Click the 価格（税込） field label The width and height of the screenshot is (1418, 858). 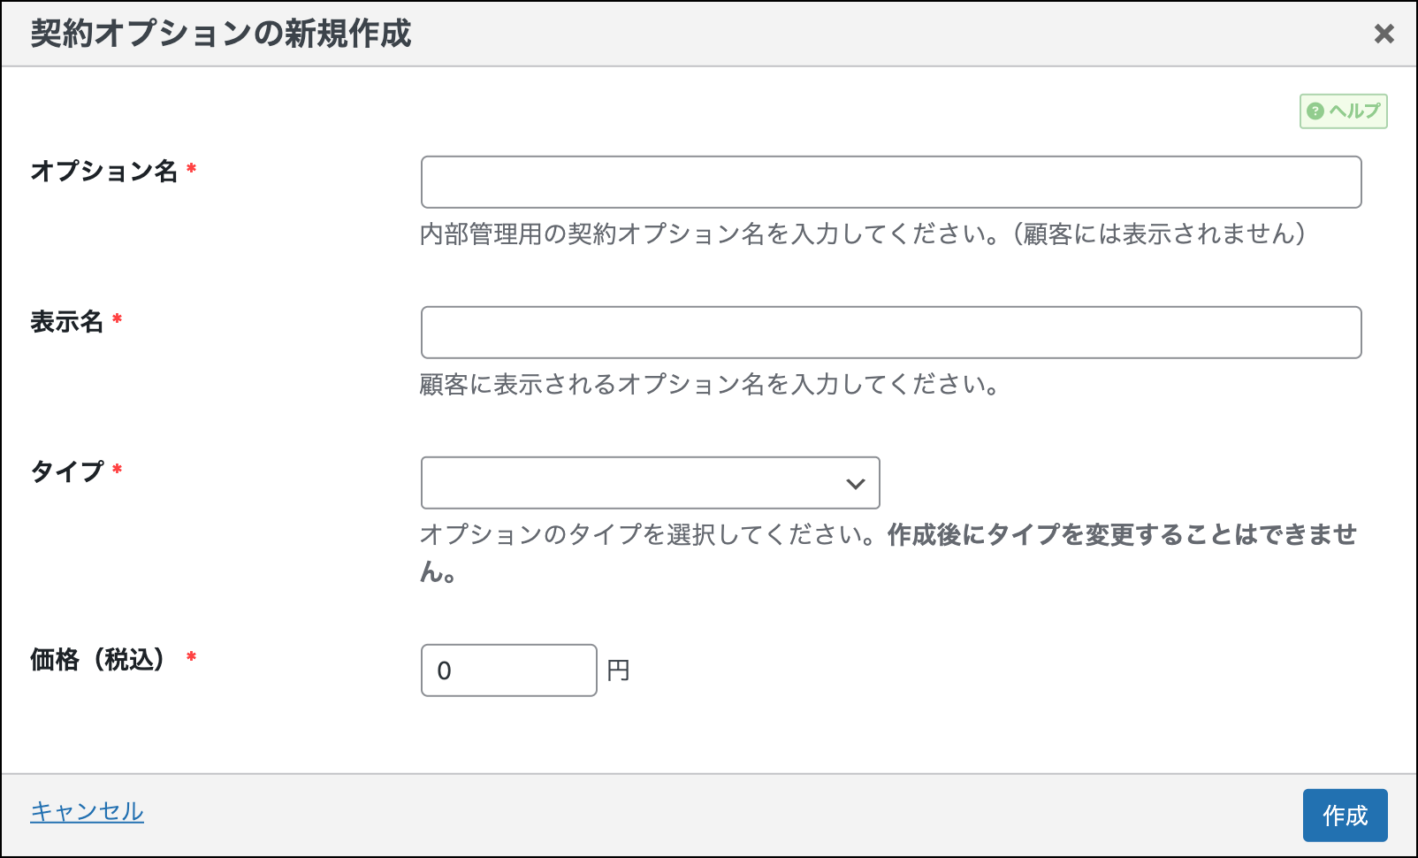(x=99, y=659)
